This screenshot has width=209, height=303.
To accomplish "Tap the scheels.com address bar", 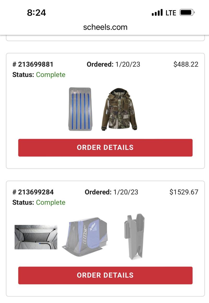I will [105, 27].
